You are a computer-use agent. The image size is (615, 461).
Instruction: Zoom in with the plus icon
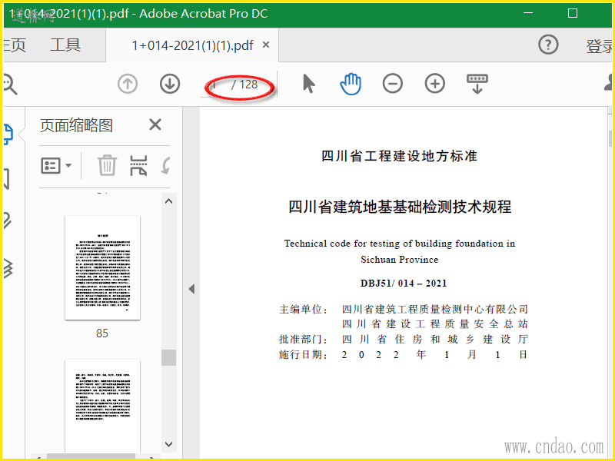[x=435, y=84]
